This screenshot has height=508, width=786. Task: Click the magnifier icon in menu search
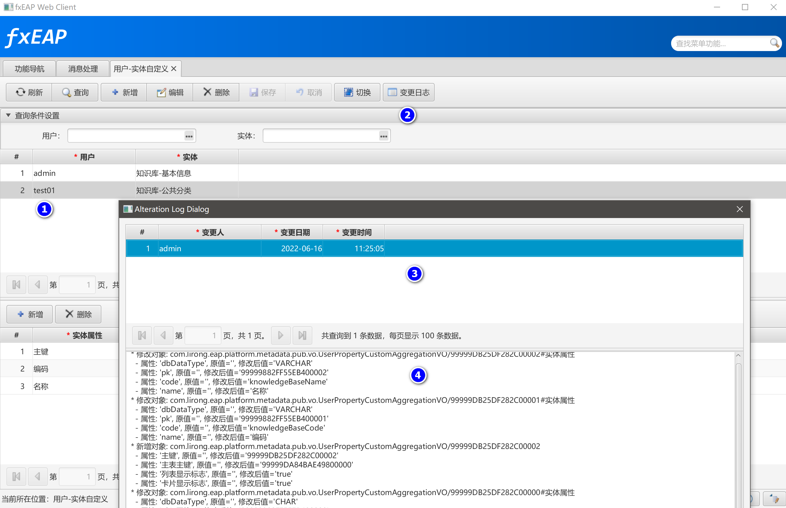(774, 43)
